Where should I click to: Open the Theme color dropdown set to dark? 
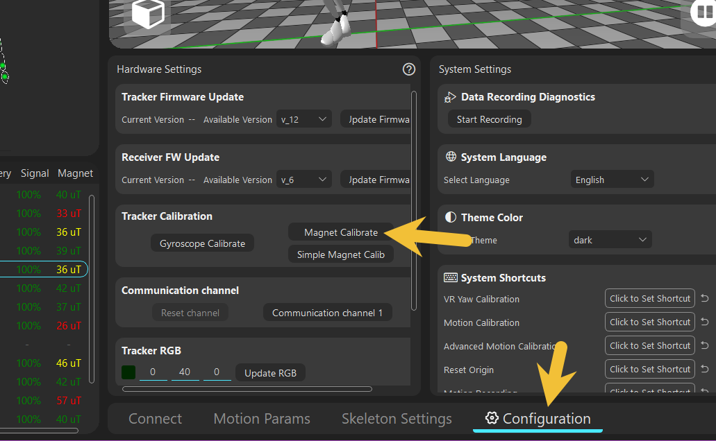click(x=610, y=240)
